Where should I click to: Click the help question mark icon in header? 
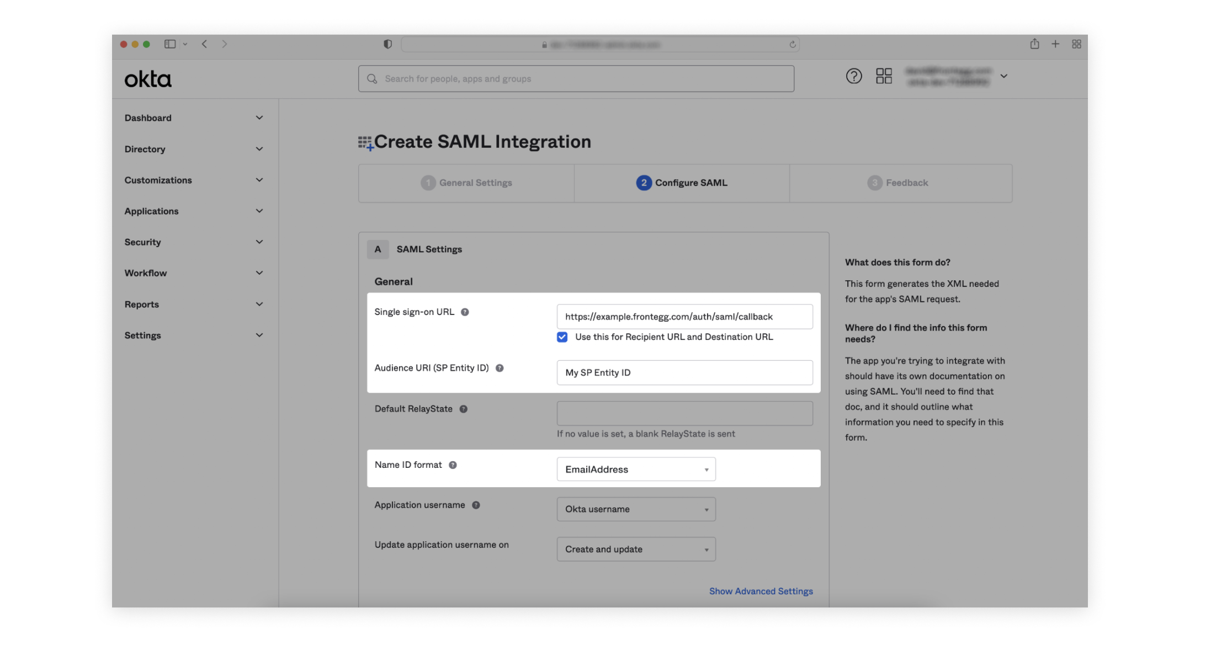click(853, 76)
